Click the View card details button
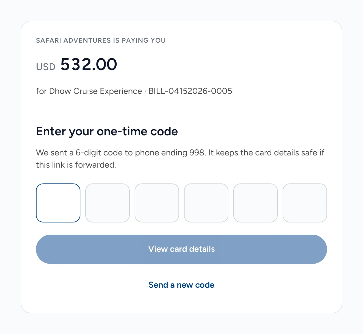Screen dimensions: 363x334 [x=181, y=249]
